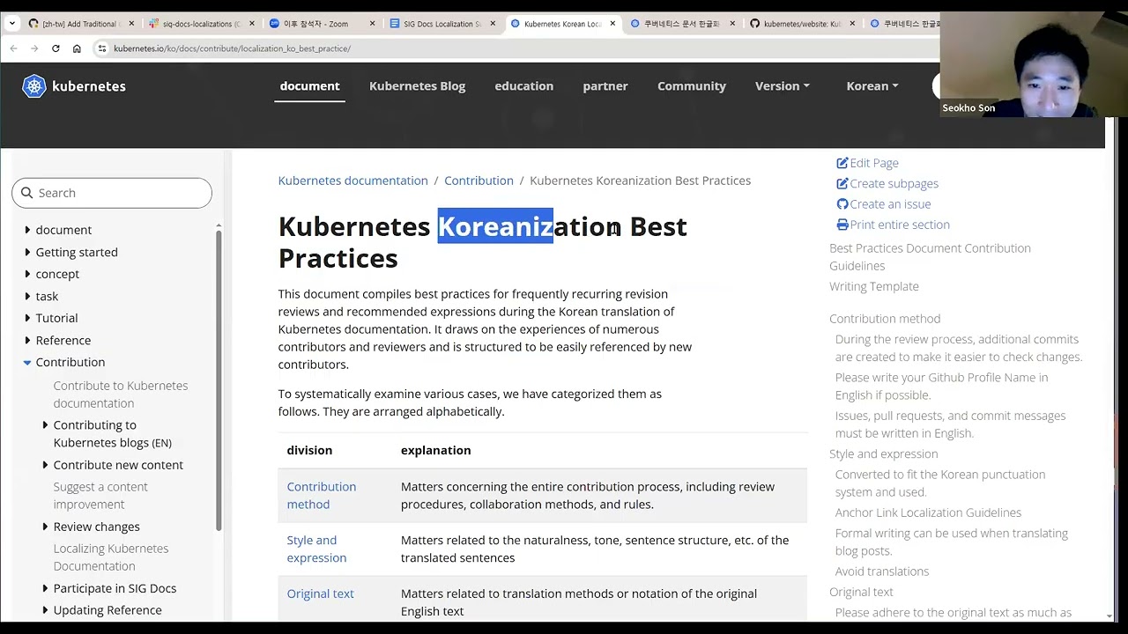Close the SIG Docs Localization tab
Viewport: 1128px width, 634px height.
pos(493,24)
